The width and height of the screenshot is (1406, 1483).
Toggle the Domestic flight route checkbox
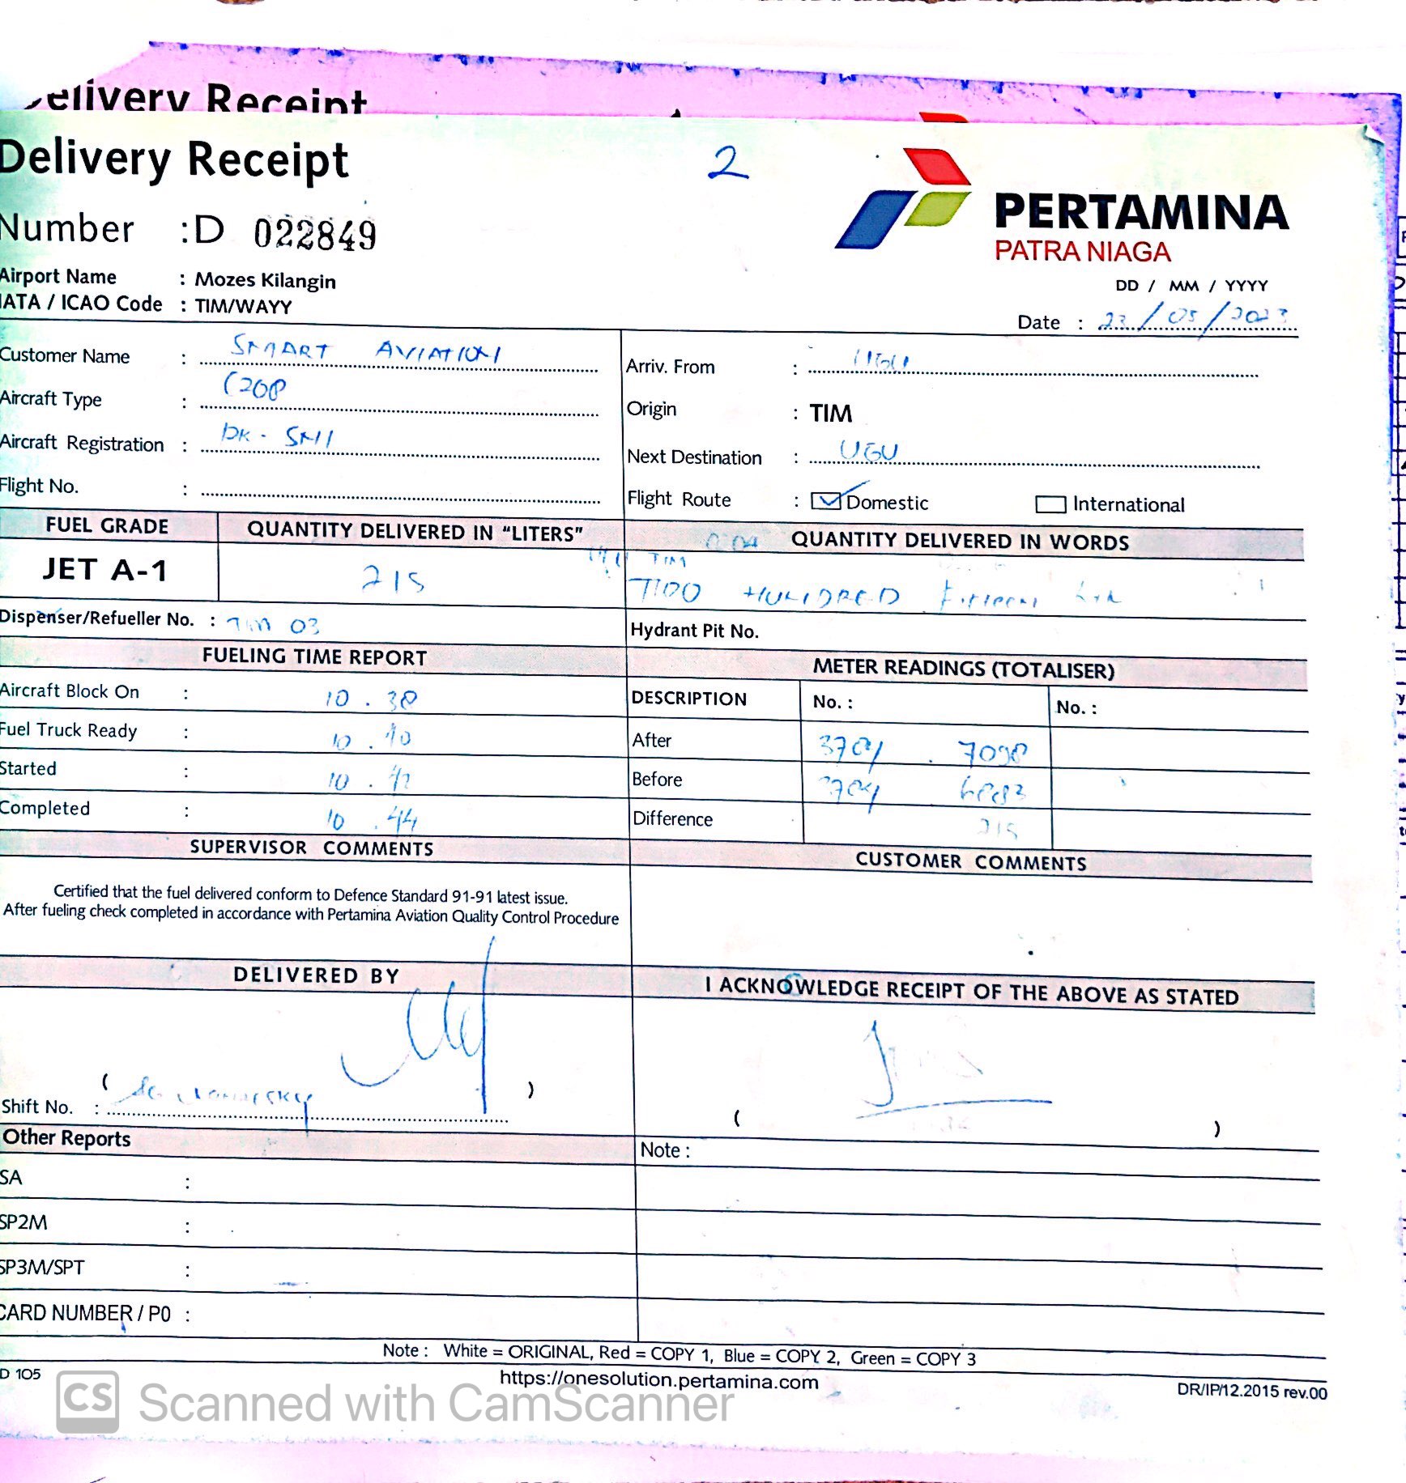pyautogui.click(x=825, y=501)
